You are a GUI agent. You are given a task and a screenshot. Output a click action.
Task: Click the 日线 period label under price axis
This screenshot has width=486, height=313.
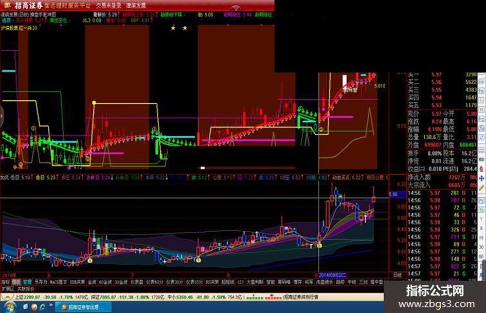398,275
